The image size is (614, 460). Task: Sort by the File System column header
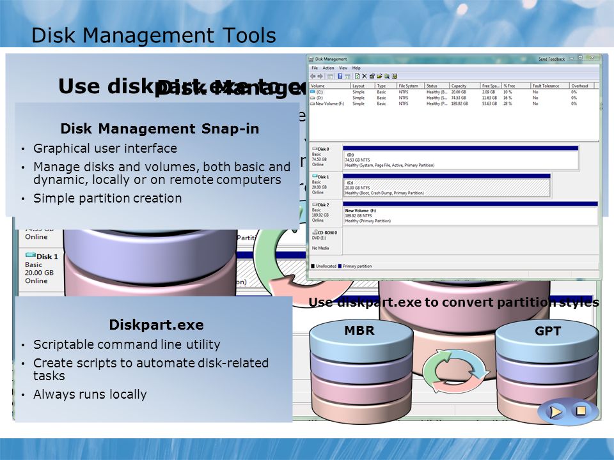coord(410,86)
